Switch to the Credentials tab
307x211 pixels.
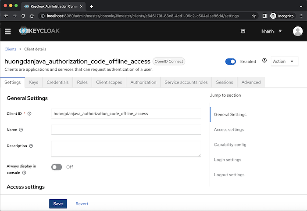[x=57, y=82]
